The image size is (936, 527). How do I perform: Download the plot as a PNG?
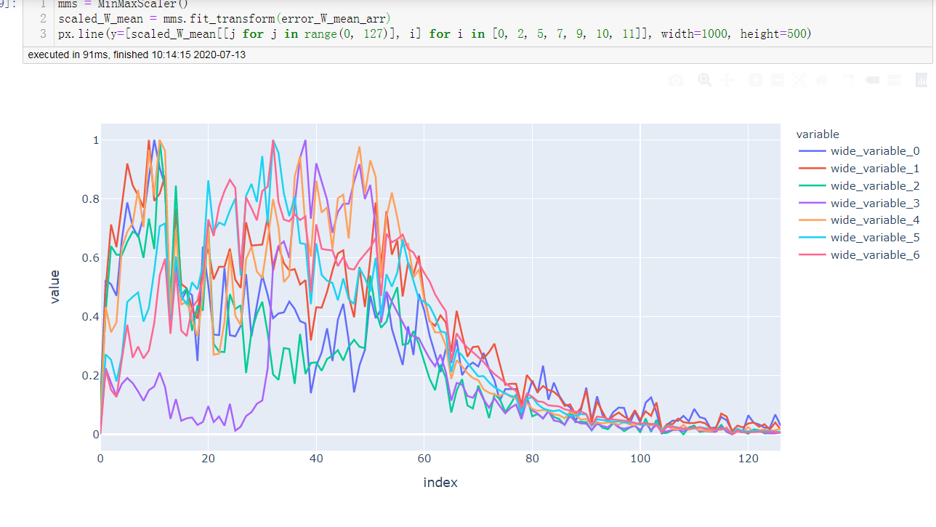676,80
